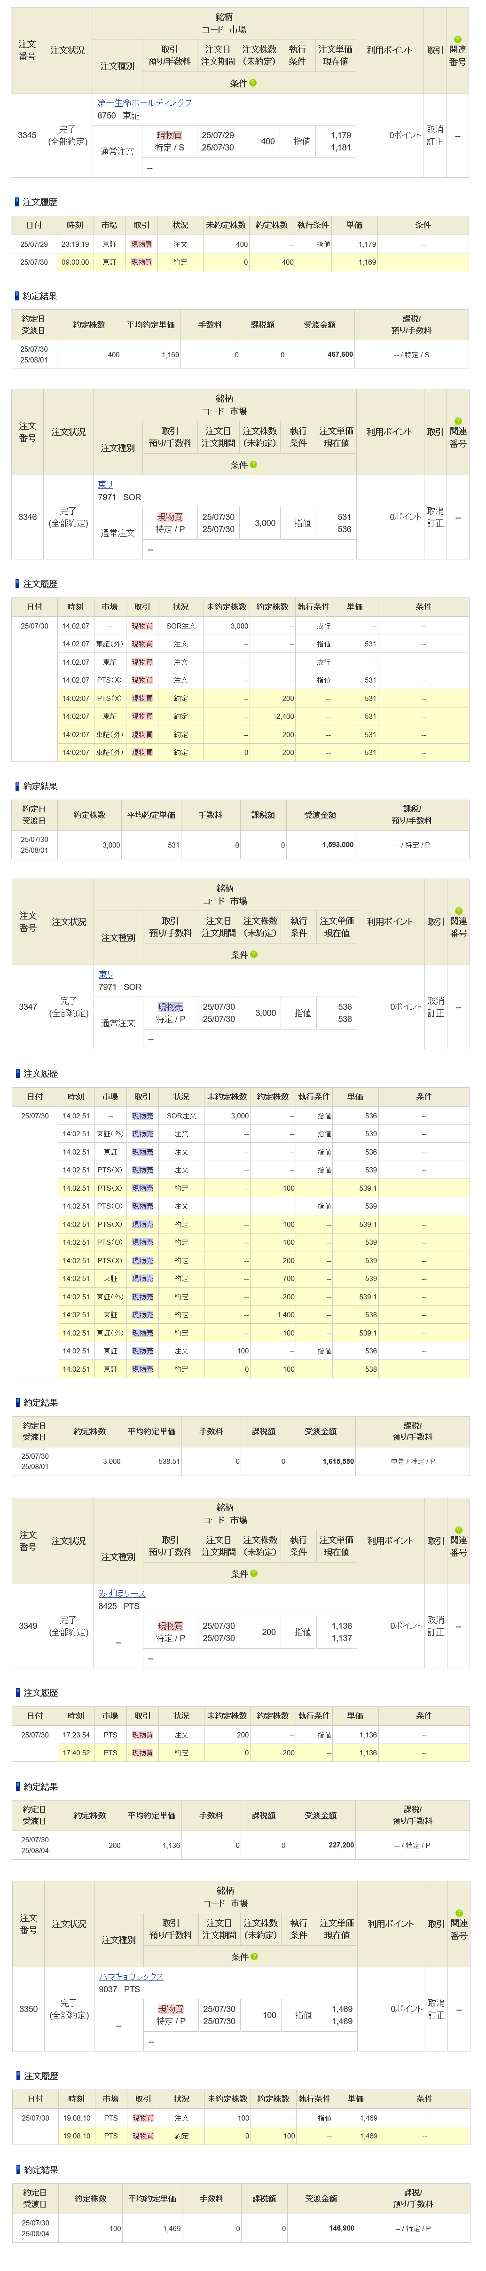
Task: Open the 東リ link in order 3347
Action: [x=106, y=974]
